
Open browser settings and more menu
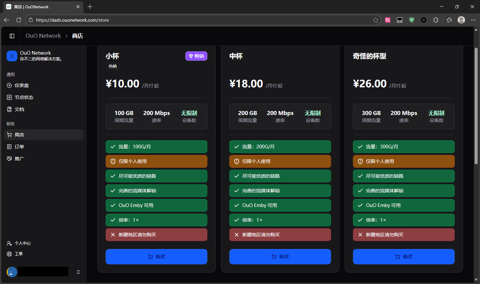pyautogui.click(x=473, y=20)
